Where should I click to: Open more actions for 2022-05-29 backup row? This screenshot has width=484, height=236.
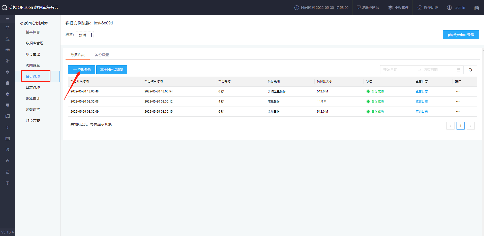tap(458, 112)
